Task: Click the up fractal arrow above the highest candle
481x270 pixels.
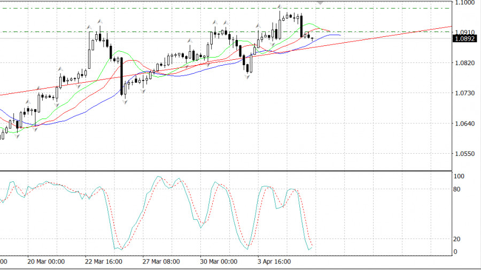Action: (280, 6)
